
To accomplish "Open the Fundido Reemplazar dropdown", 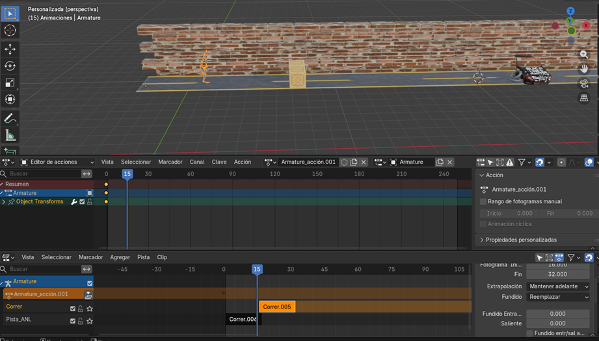I will pyautogui.click(x=558, y=297).
